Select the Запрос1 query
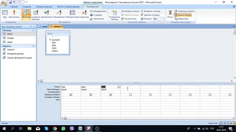 pyautogui.click(x=18, y=49)
